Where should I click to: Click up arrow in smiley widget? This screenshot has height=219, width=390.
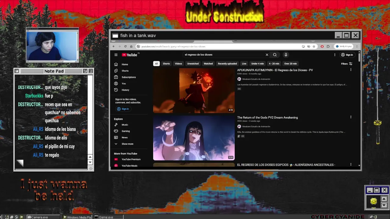click(x=384, y=199)
